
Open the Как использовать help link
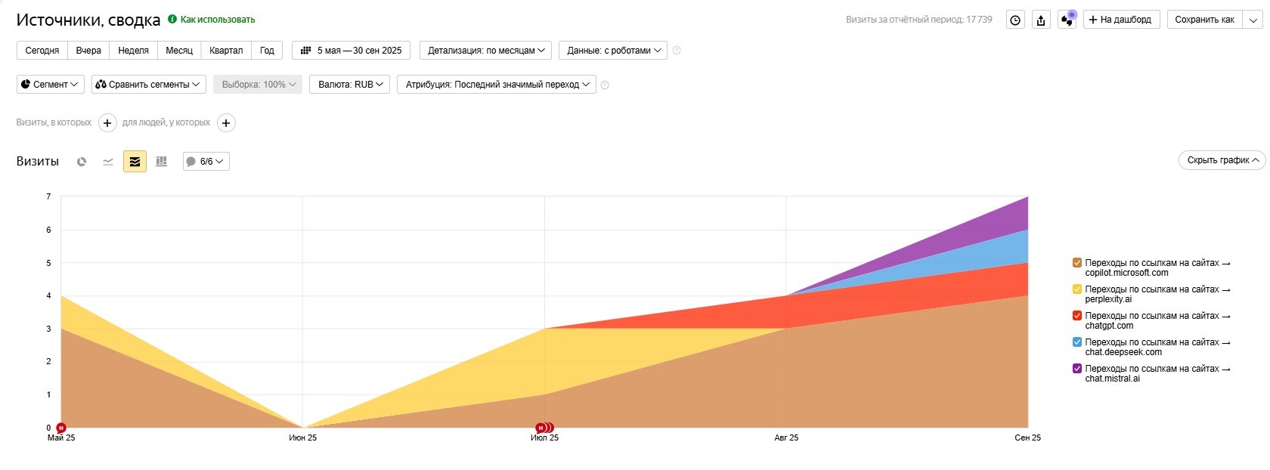(217, 20)
